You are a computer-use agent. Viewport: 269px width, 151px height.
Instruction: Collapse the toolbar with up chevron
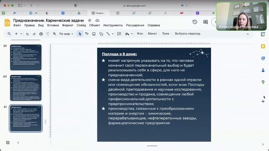tap(248, 34)
